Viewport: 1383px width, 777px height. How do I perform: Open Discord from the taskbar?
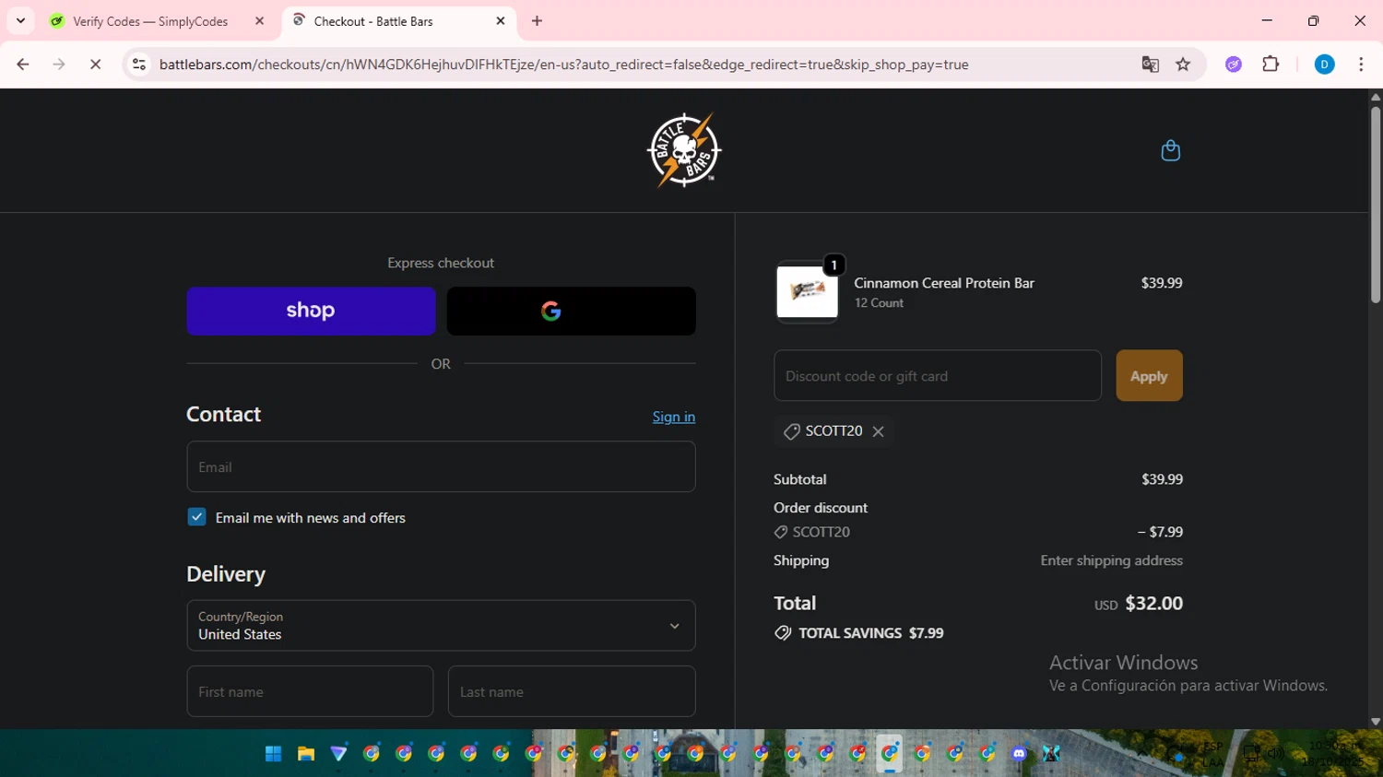click(1019, 754)
